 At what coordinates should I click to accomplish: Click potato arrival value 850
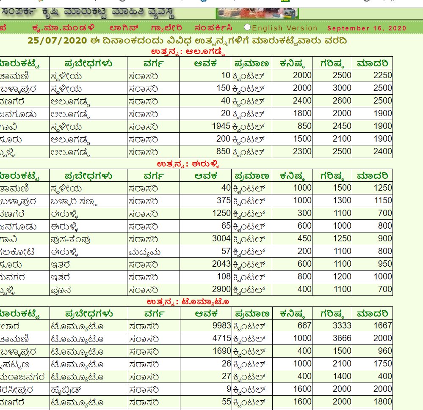coord(223,151)
